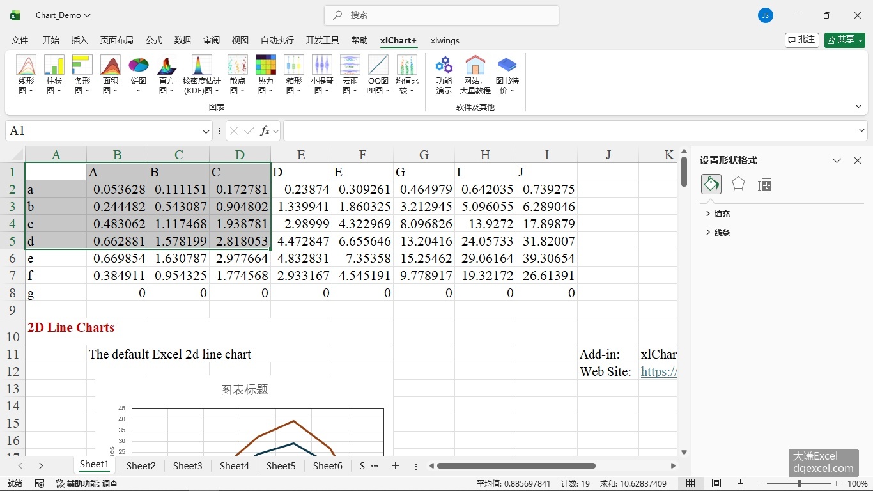Screen dimensions: 873x491
Task: Select the fill and line paint bucket icon
Action: 711,184
